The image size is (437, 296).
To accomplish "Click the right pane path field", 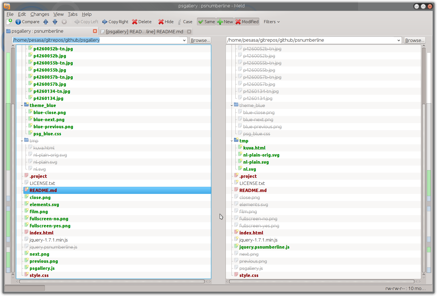I will pos(311,40).
